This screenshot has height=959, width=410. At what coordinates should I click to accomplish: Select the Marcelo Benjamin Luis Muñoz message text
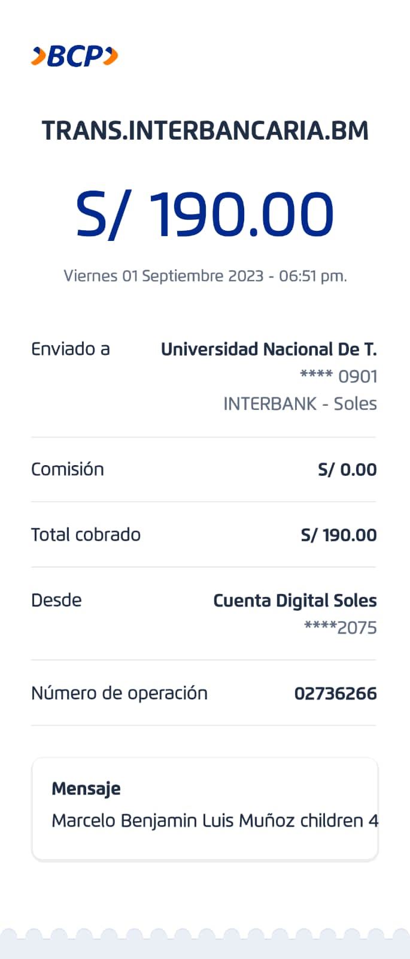(214, 821)
